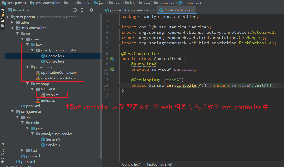Open pom.xml under ssm_service module
The width and height of the screenshot is (284, 167).
click(x=33, y=156)
